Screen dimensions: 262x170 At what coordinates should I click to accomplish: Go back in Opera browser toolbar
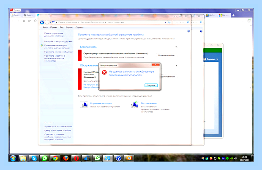tap(14, 21)
